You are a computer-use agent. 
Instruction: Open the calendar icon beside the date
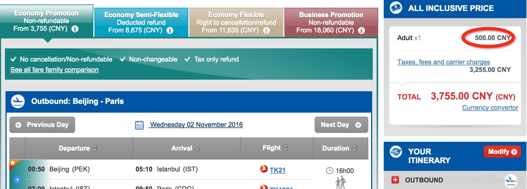(x=139, y=125)
